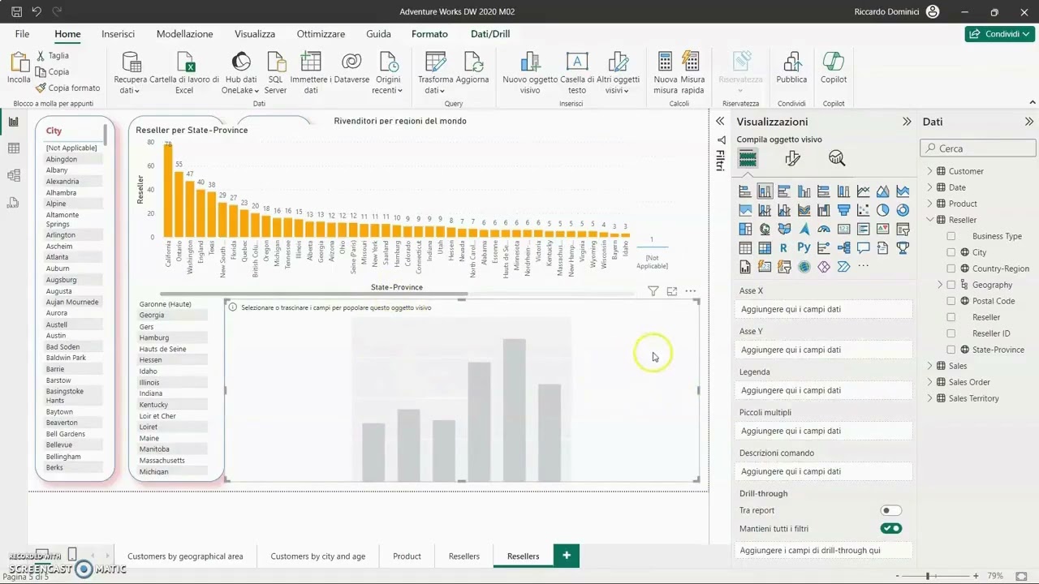Insert the gauge visual
This screenshot has height=584, width=1039.
[x=824, y=229]
